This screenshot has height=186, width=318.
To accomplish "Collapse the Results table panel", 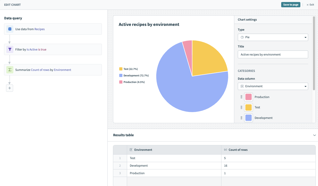I will (x=314, y=135).
